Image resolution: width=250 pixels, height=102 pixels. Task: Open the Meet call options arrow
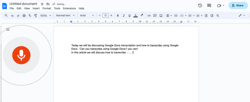click(224, 6)
